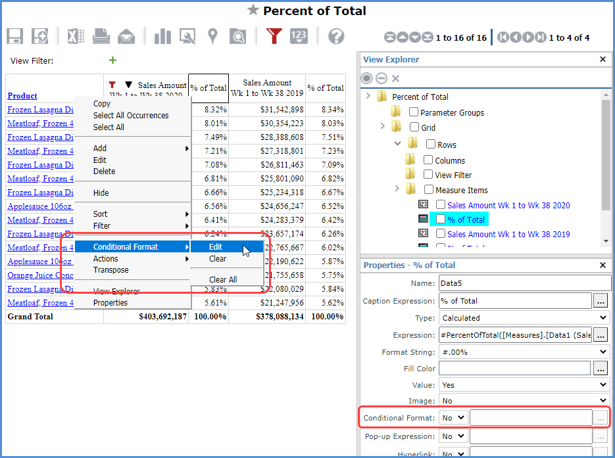
Task: Click the red filter funnel icon
Action: click(x=274, y=37)
